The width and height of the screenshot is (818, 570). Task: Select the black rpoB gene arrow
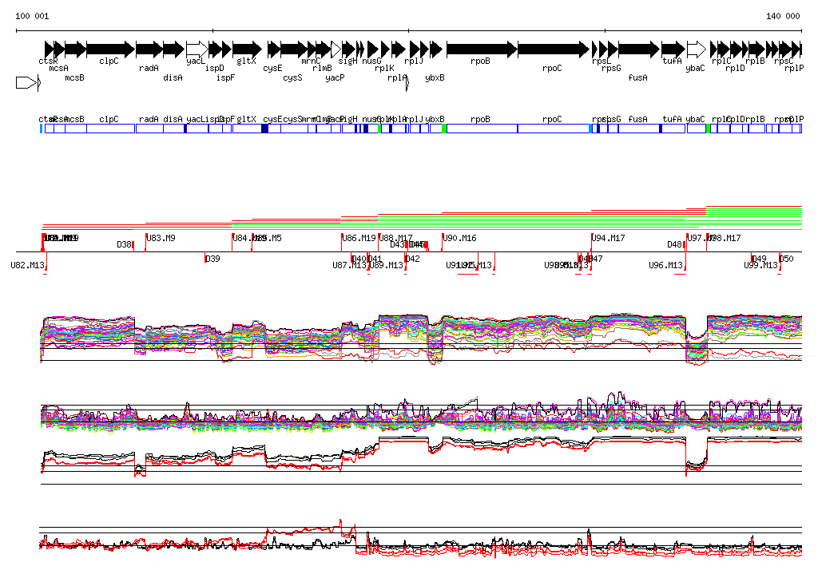tap(482, 49)
